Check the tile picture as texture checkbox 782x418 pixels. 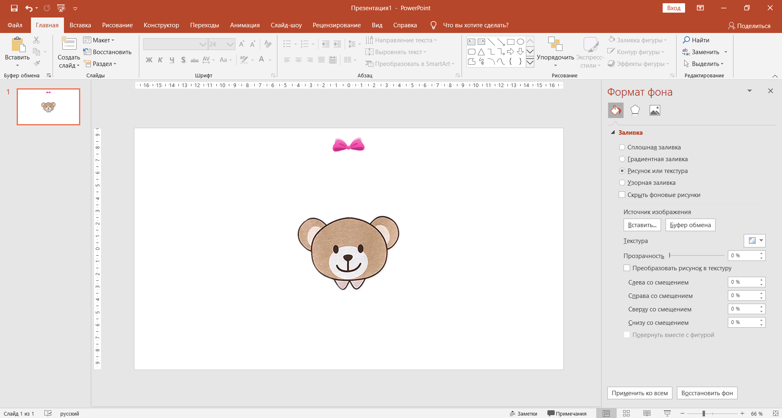(x=627, y=268)
